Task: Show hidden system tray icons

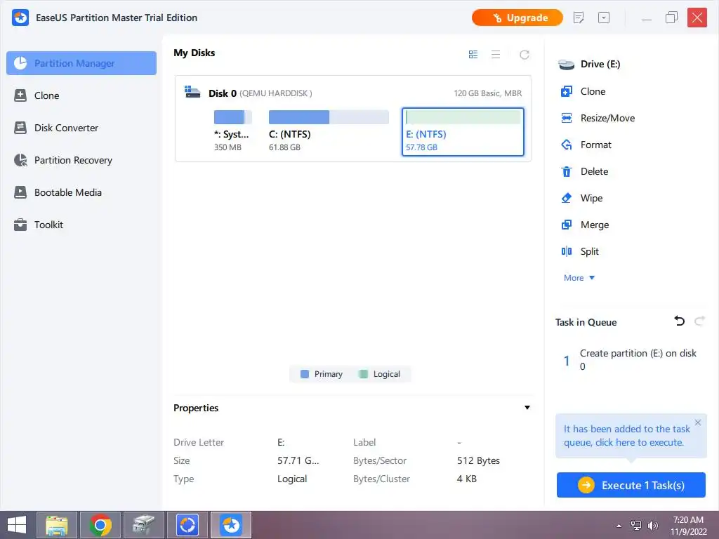Action: (619, 526)
